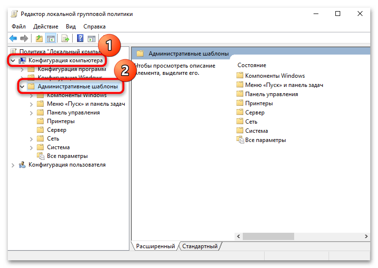
Task: Minimize the policy editor window
Action: tap(316, 14)
